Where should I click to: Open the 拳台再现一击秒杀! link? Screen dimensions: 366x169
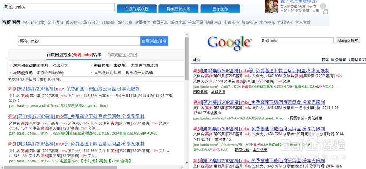[110, 65]
